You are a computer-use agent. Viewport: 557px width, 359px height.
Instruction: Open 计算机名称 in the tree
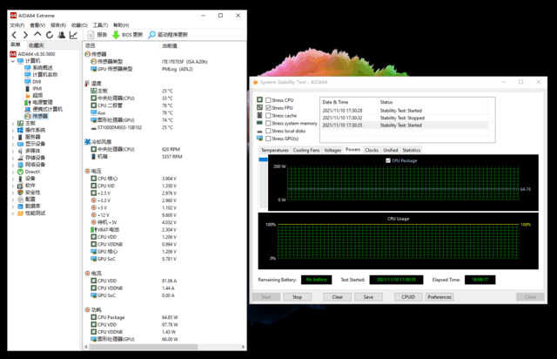(41, 74)
